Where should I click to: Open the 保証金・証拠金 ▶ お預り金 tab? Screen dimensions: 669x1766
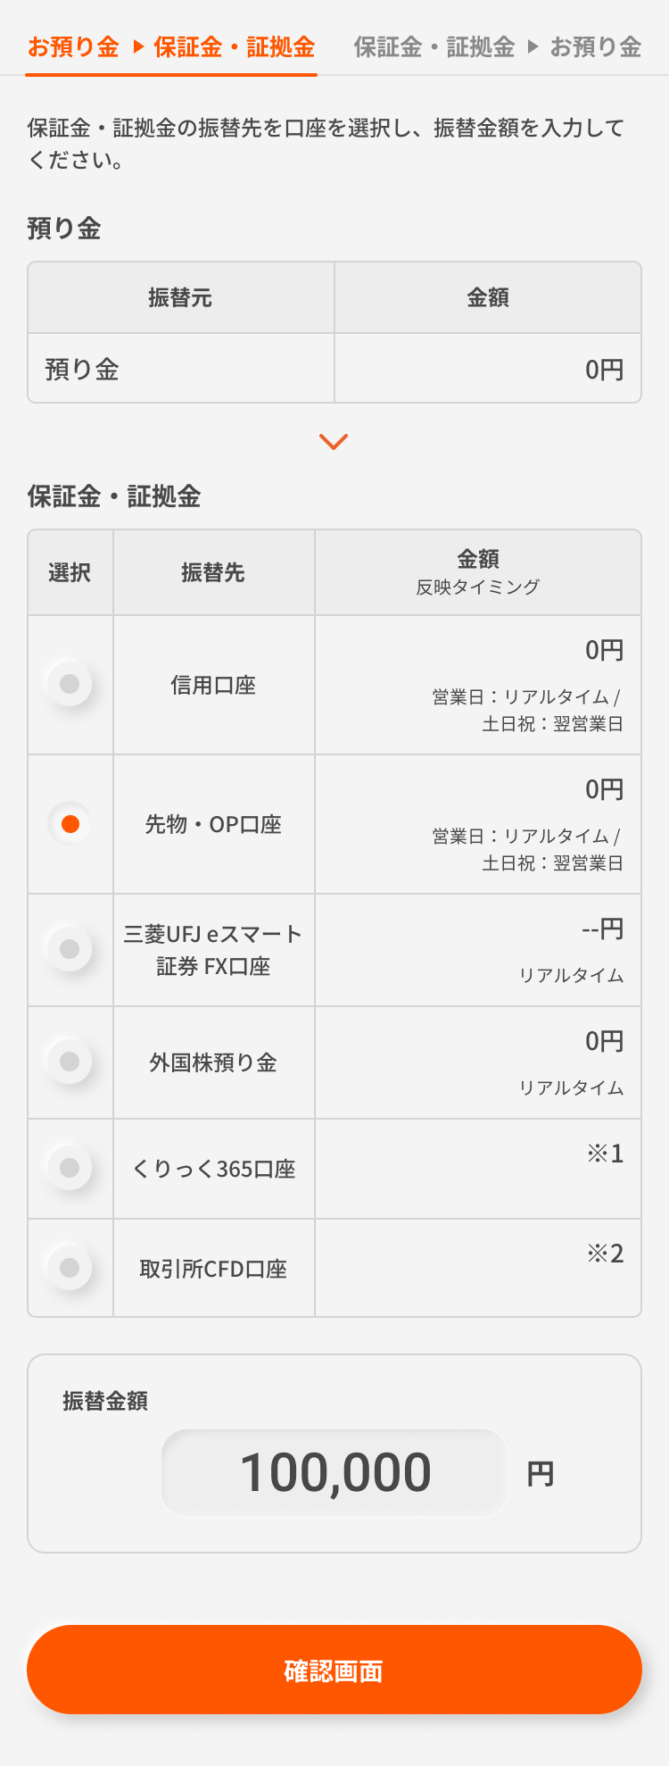497,46
